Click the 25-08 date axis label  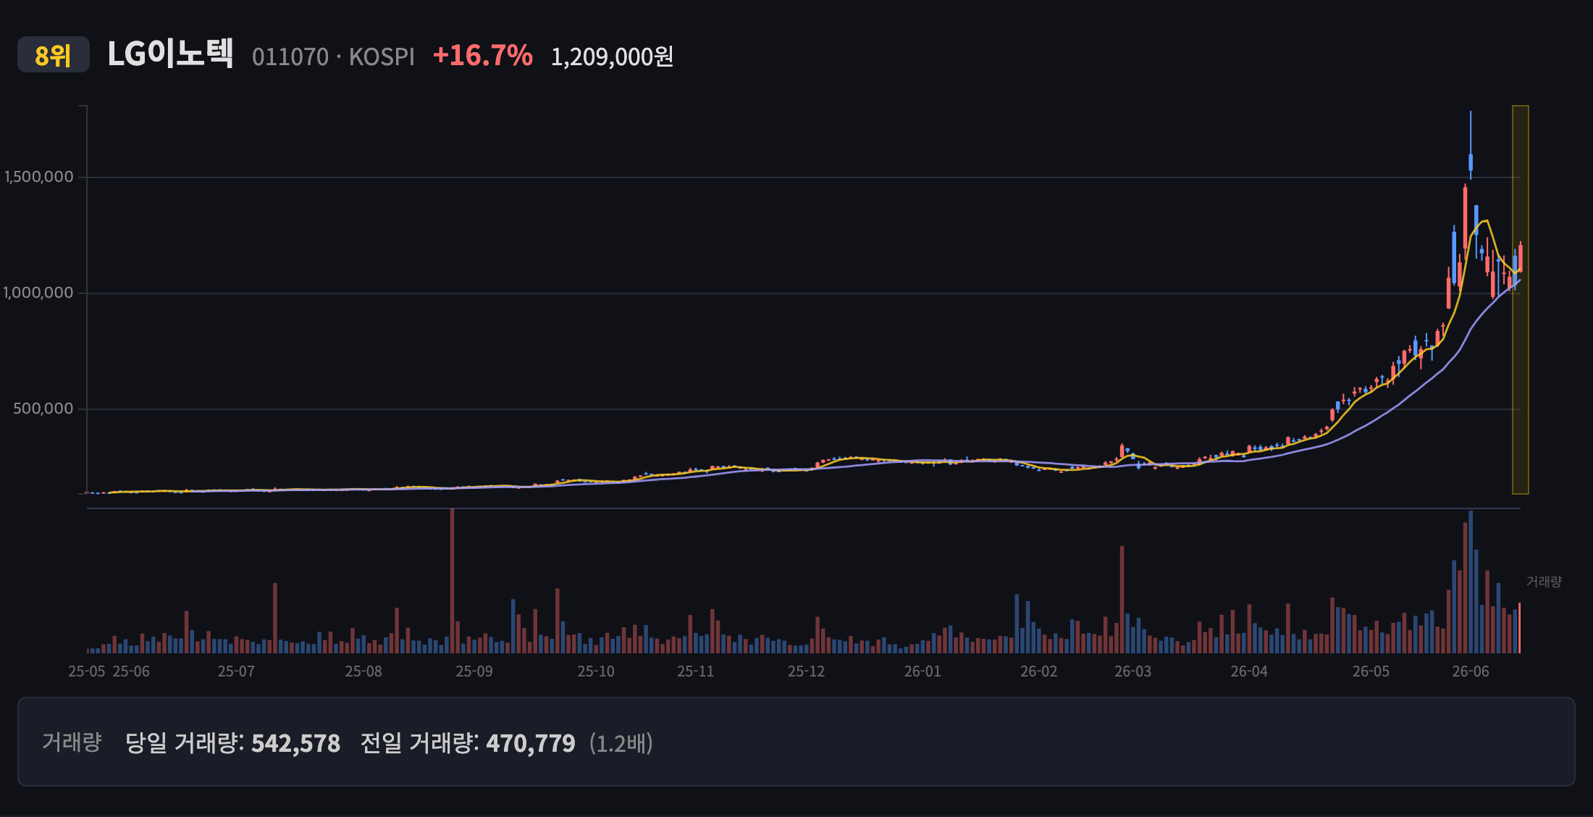click(x=363, y=671)
